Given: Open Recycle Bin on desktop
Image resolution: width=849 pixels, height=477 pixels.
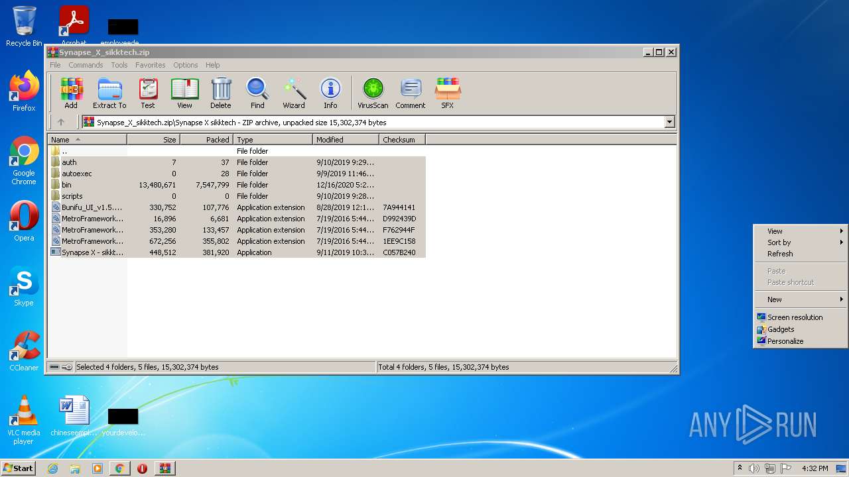Looking at the screenshot, I should point(24,26).
